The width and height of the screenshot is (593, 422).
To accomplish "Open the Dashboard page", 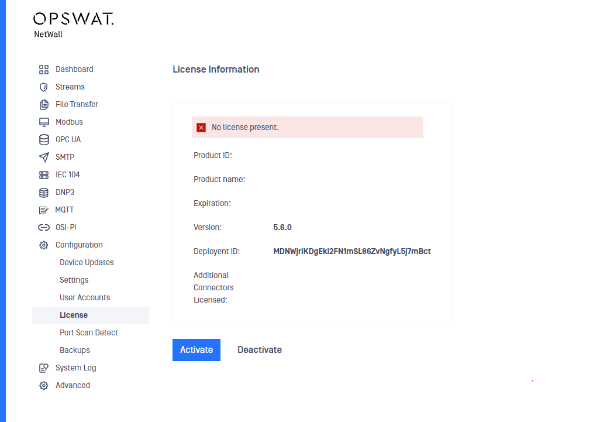I will [74, 69].
